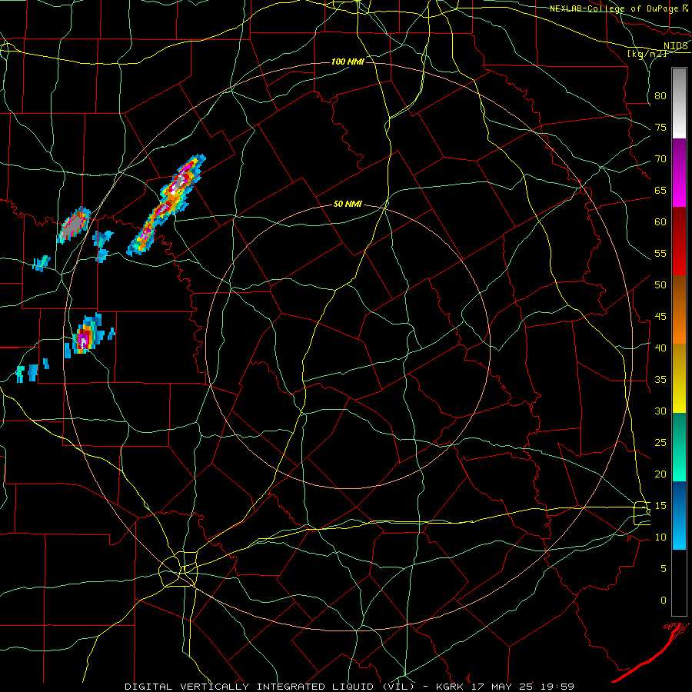
Task: Select the blue segment of the color scale
Action: (x=679, y=515)
